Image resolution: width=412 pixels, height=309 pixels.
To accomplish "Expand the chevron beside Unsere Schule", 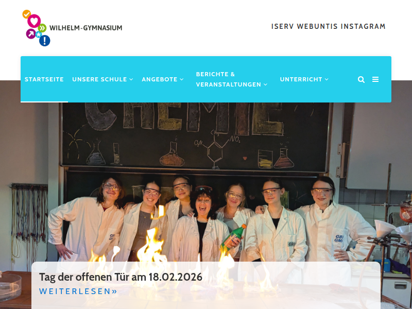I will pyautogui.click(x=131, y=79).
